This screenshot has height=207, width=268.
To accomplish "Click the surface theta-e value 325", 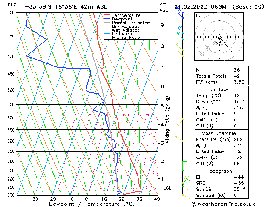I will 239,108.
